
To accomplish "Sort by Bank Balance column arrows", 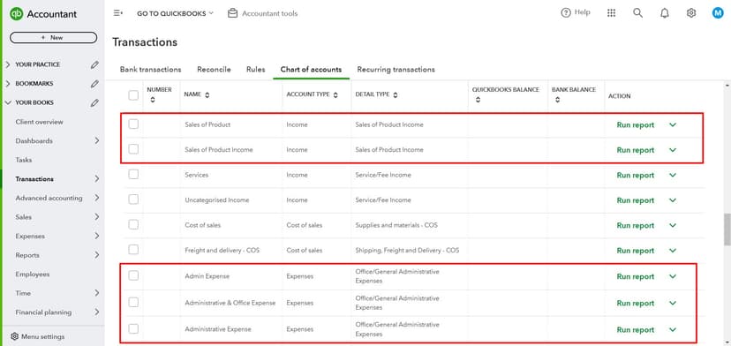I will 558,100.
